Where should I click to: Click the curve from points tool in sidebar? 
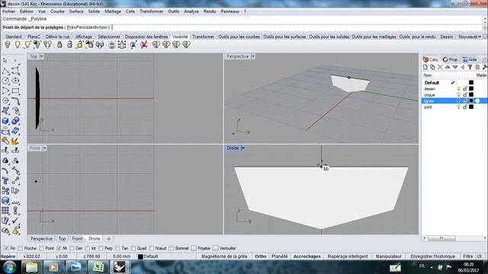[15, 71]
